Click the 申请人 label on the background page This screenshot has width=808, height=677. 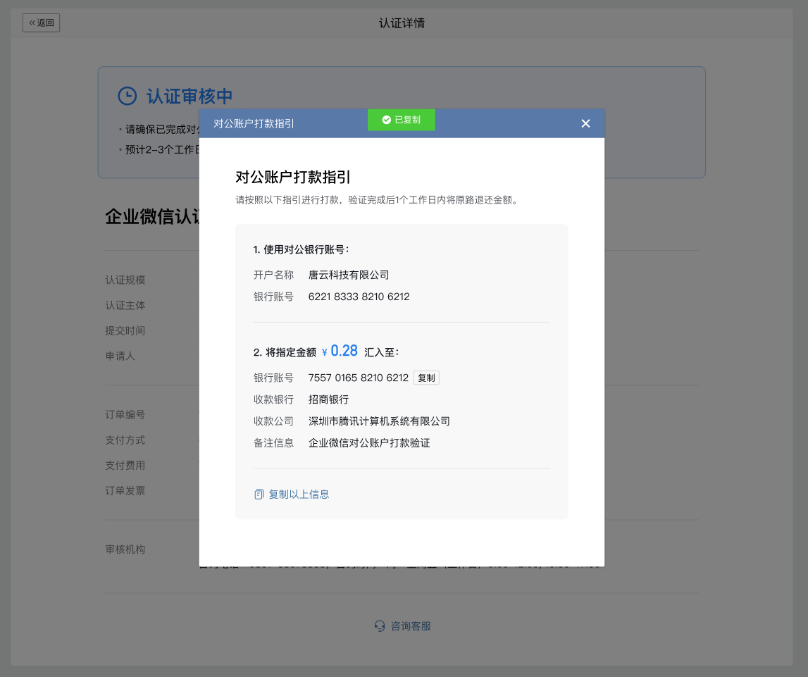pyautogui.click(x=120, y=356)
